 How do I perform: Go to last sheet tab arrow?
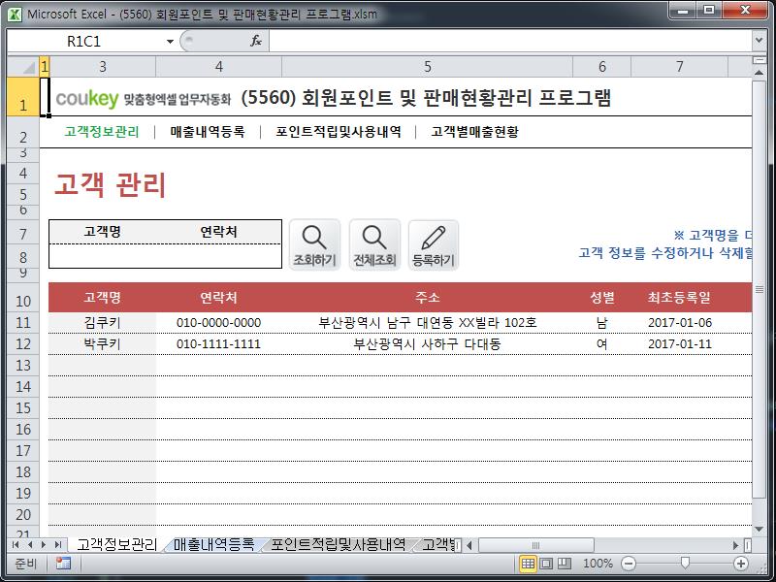(x=58, y=545)
